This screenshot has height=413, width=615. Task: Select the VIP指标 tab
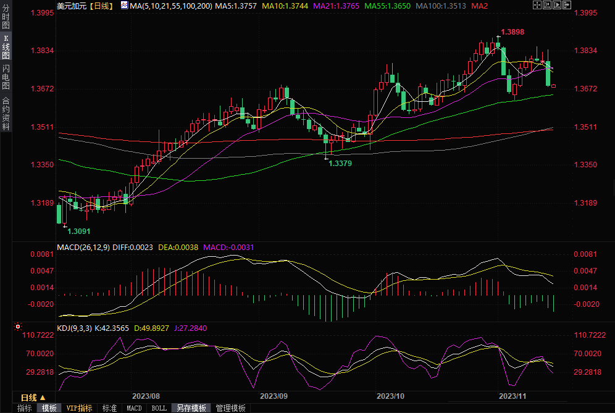80,408
